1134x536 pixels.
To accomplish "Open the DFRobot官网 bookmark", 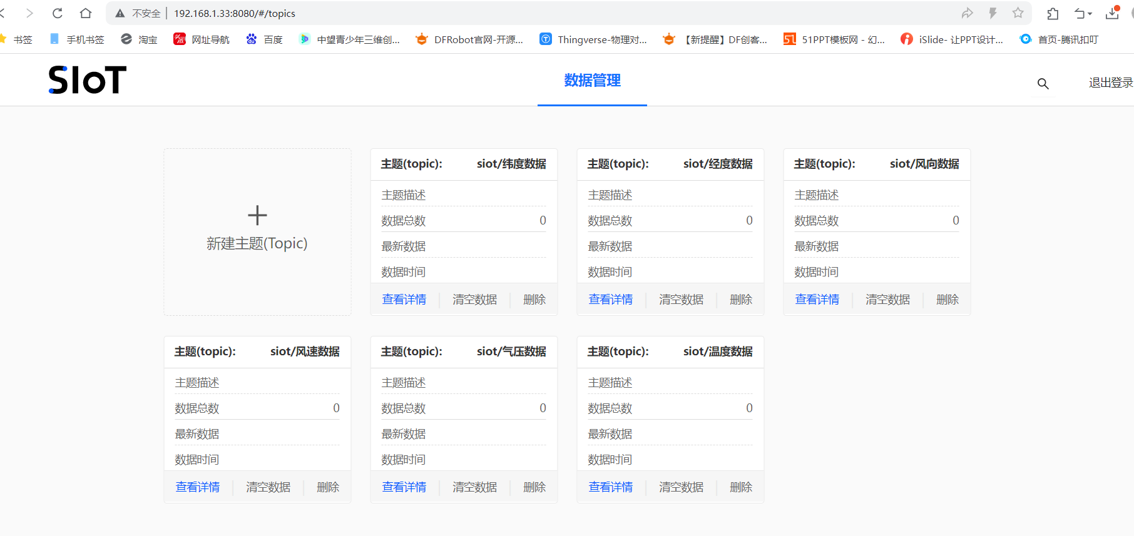I will pos(469,39).
